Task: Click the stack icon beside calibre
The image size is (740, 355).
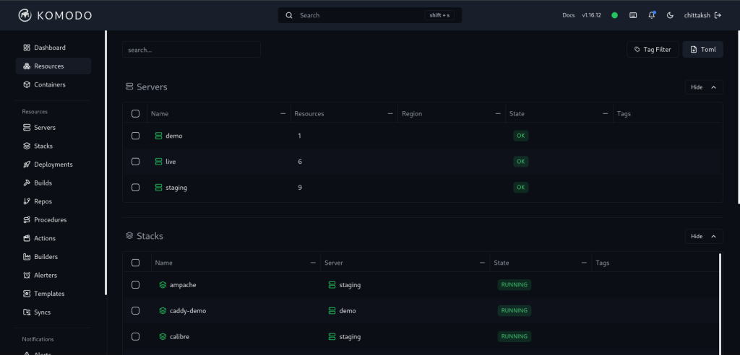Action: 163,337
